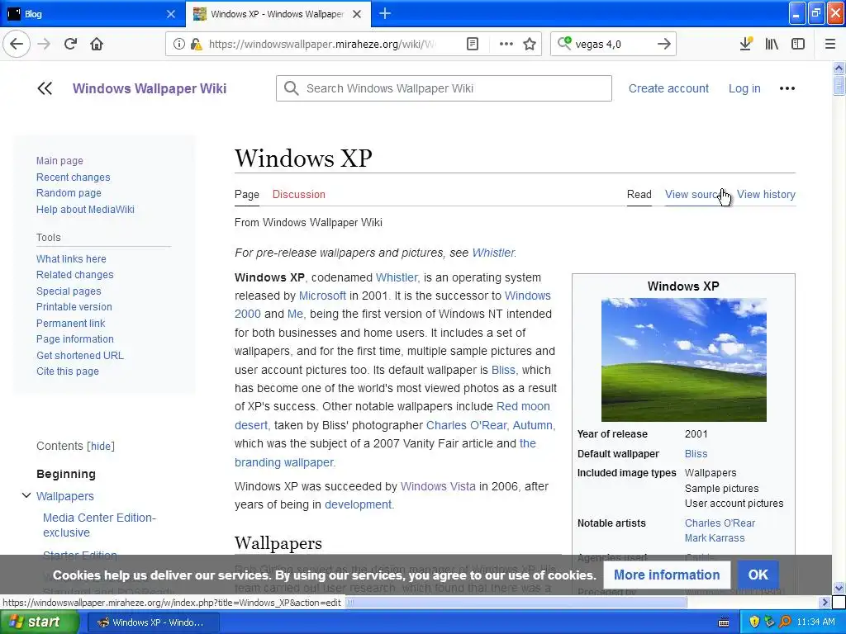Open the wiki user three-dot menu

(x=787, y=88)
